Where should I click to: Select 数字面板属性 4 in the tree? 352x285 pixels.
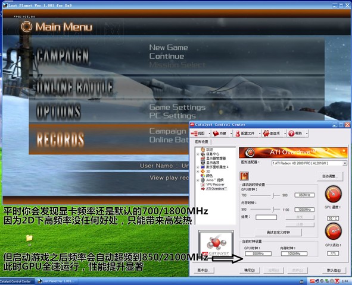click(x=217, y=167)
